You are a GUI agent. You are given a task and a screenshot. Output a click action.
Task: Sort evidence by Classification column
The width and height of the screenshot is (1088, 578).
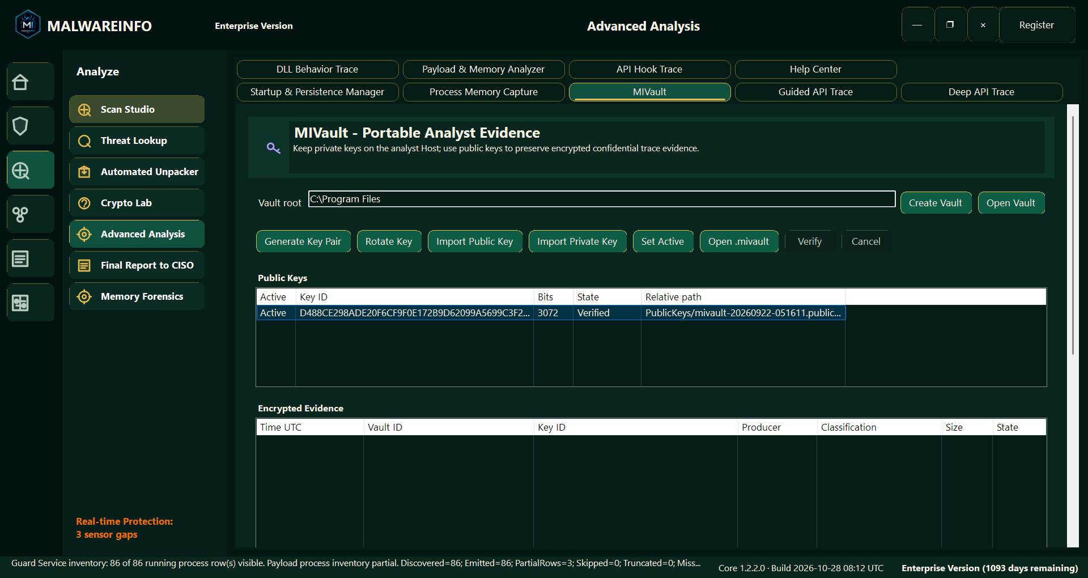click(x=879, y=427)
